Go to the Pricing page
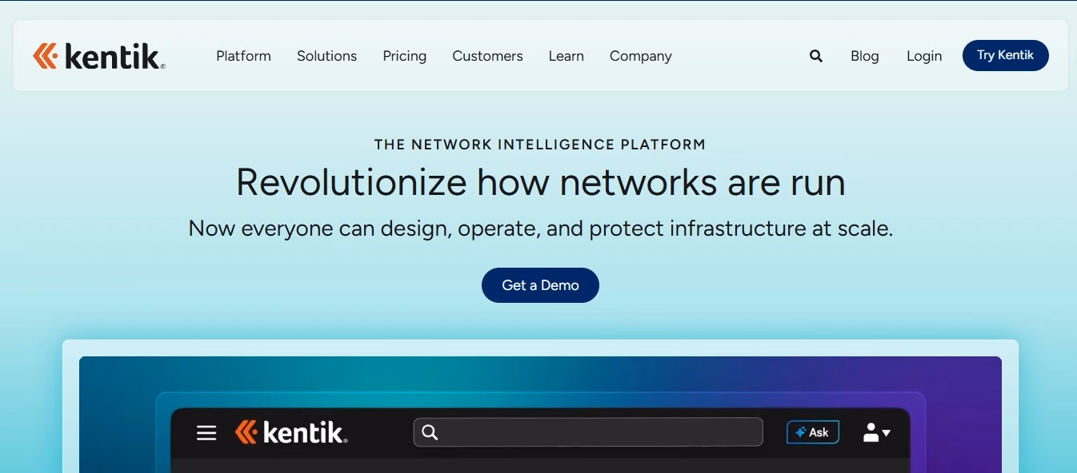Image resolution: width=1077 pixels, height=473 pixels. click(x=404, y=56)
